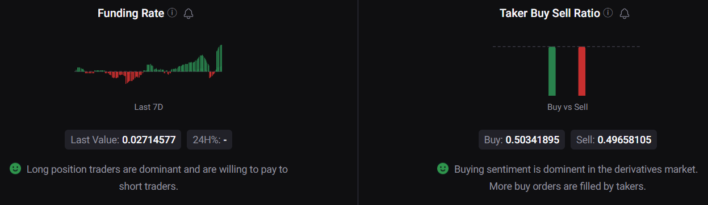Image resolution: width=708 pixels, height=205 pixels.
Task: Set alert with Funding Rate bell icon
Action: point(189,14)
